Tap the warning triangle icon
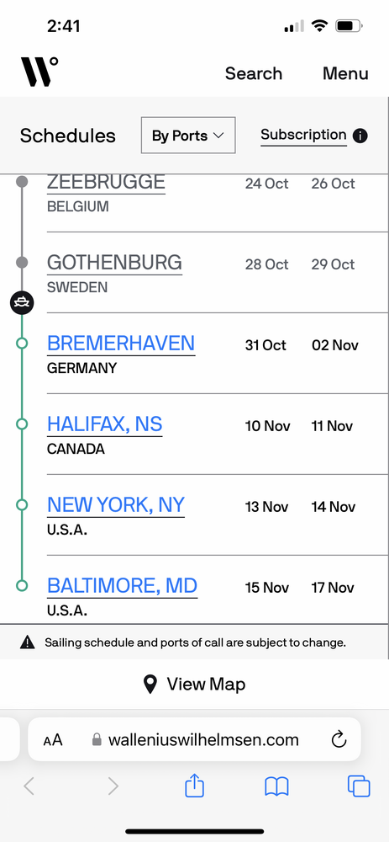Screen dimensions: 389x842 28,642
